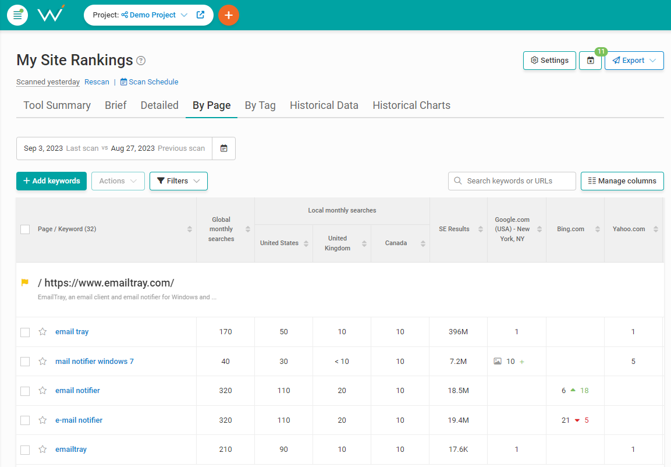This screenshot has height=467, width=671.
Task: Click the green plus in mail notifier Google cell
Action: coord(521,362)
